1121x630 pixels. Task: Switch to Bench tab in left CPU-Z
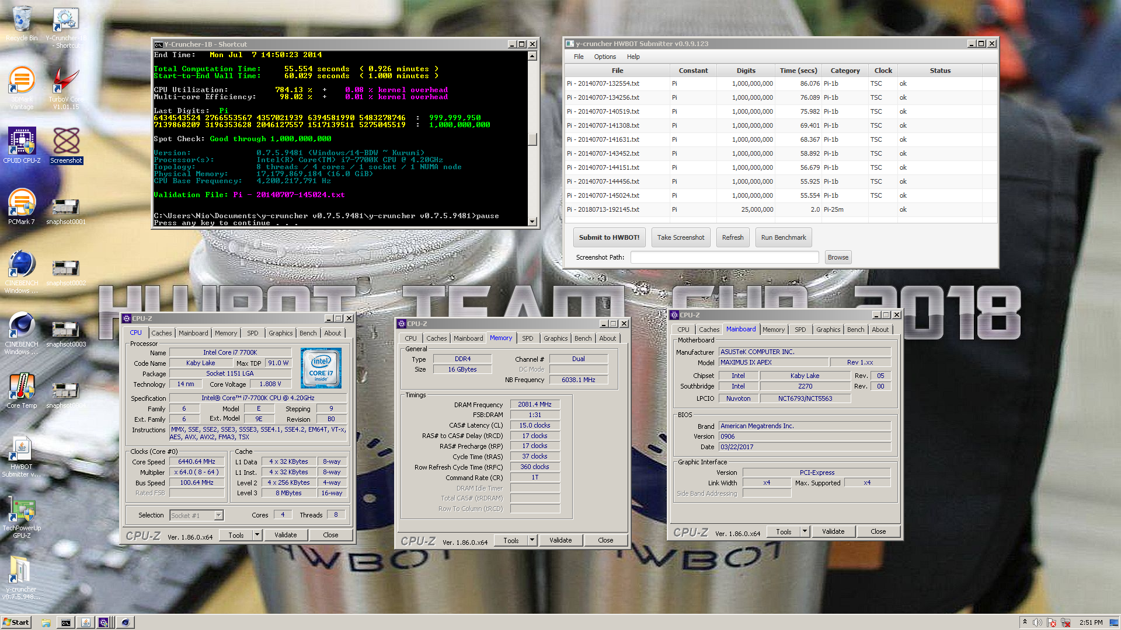308,333
